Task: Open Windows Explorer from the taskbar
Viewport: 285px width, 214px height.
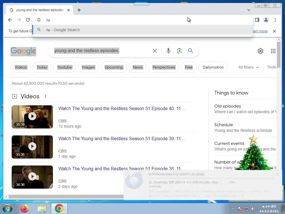Action: click(x=42, y=208)
